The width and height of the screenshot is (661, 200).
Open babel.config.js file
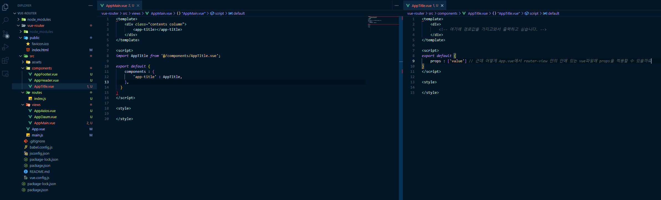54,147
